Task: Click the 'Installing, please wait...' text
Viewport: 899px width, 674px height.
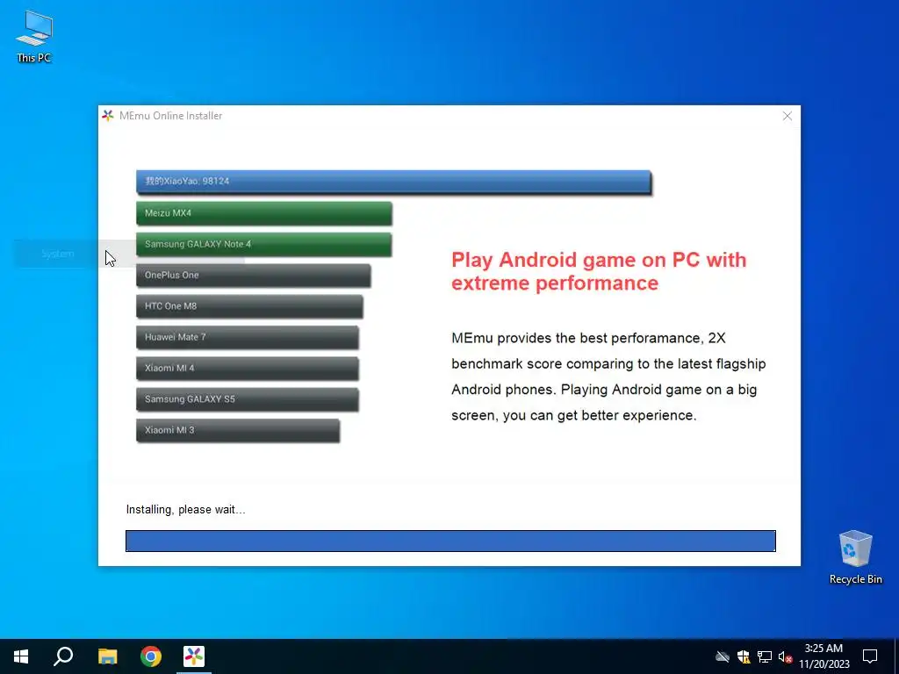Action: tap(185, 510)
